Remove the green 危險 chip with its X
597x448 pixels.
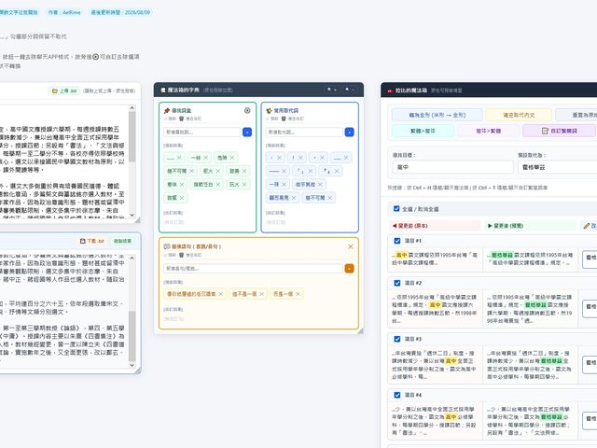pyautogui.click(x=232, y=158)
